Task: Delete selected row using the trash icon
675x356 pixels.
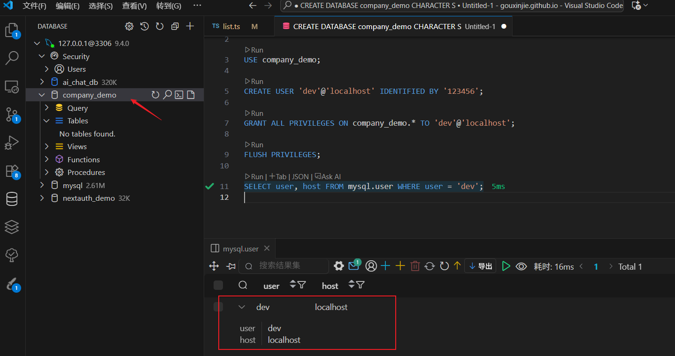Action: click(x=415, y=266)
